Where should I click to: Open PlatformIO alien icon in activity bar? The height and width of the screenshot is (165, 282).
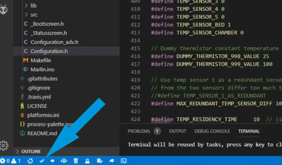(4, 9)
